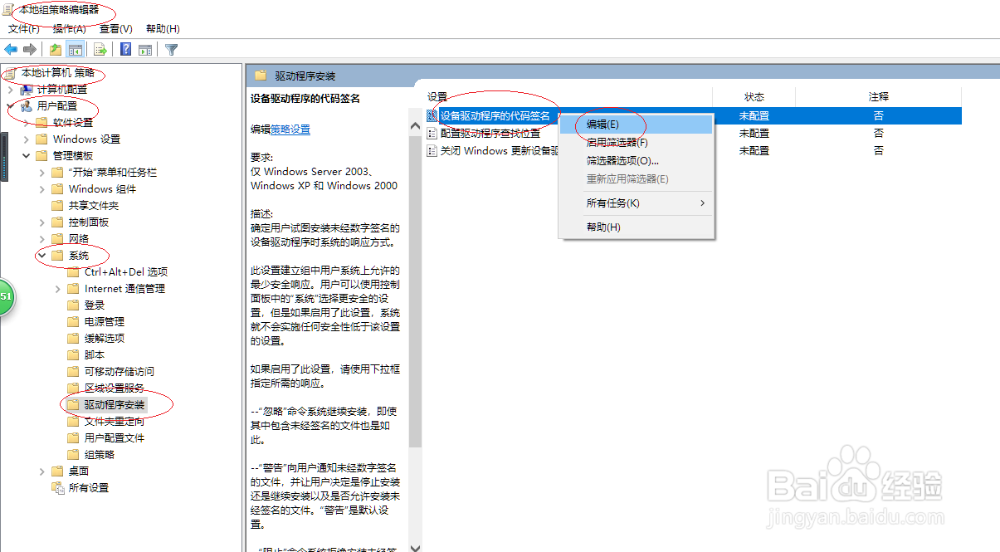Open the 查看(V) menu
Viewport: 1000px width, 552px height.
point(115,29)
